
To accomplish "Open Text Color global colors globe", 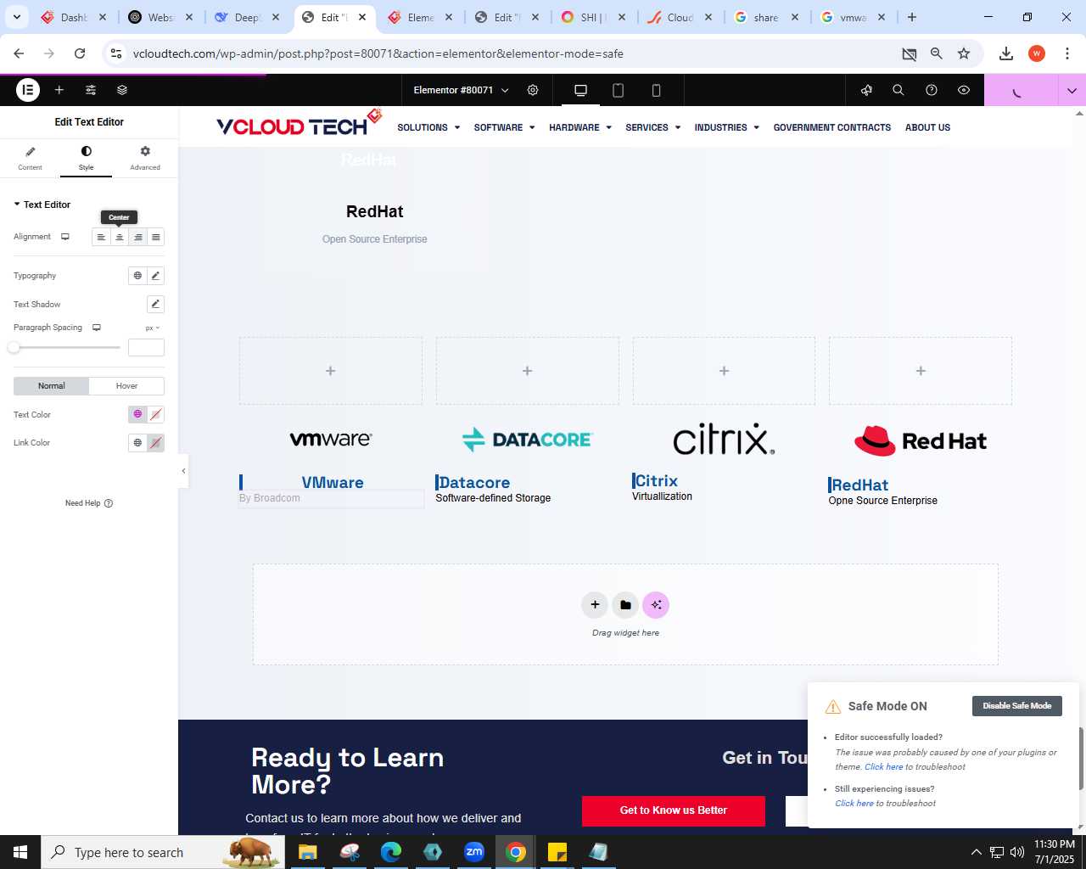I will (x=137, y=414).
